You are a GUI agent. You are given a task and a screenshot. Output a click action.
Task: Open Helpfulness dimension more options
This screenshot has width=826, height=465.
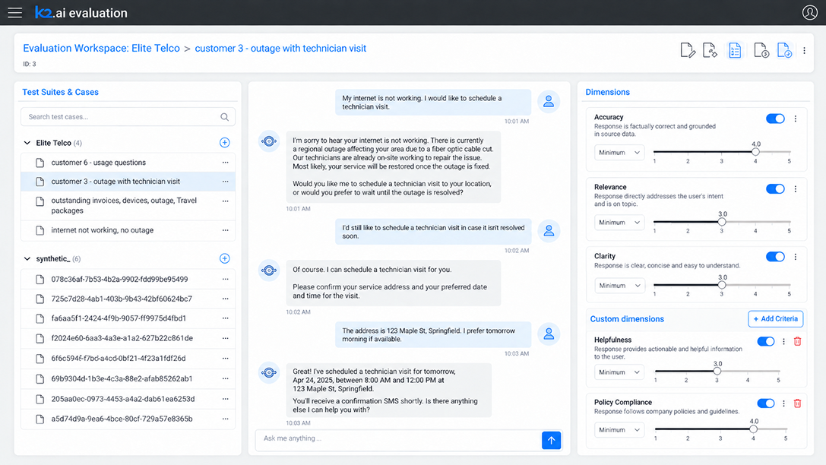pyautogui.click(x=784, y=342)
